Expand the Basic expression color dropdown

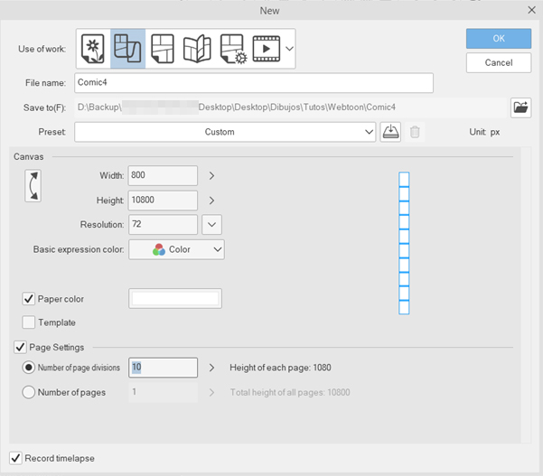176,249
